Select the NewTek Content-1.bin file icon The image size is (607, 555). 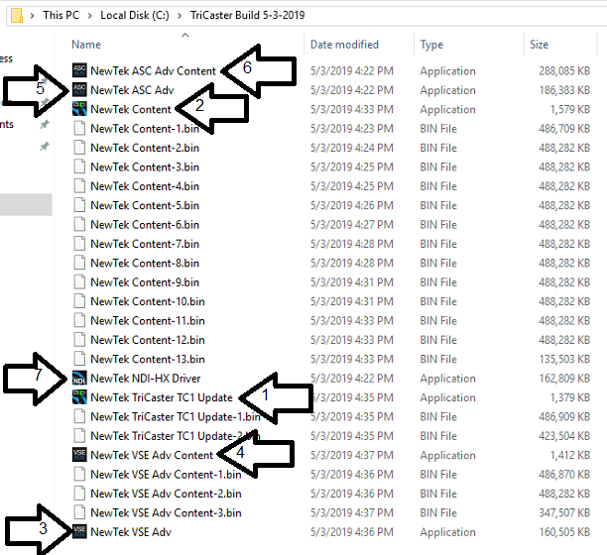(x=79, y=129)
